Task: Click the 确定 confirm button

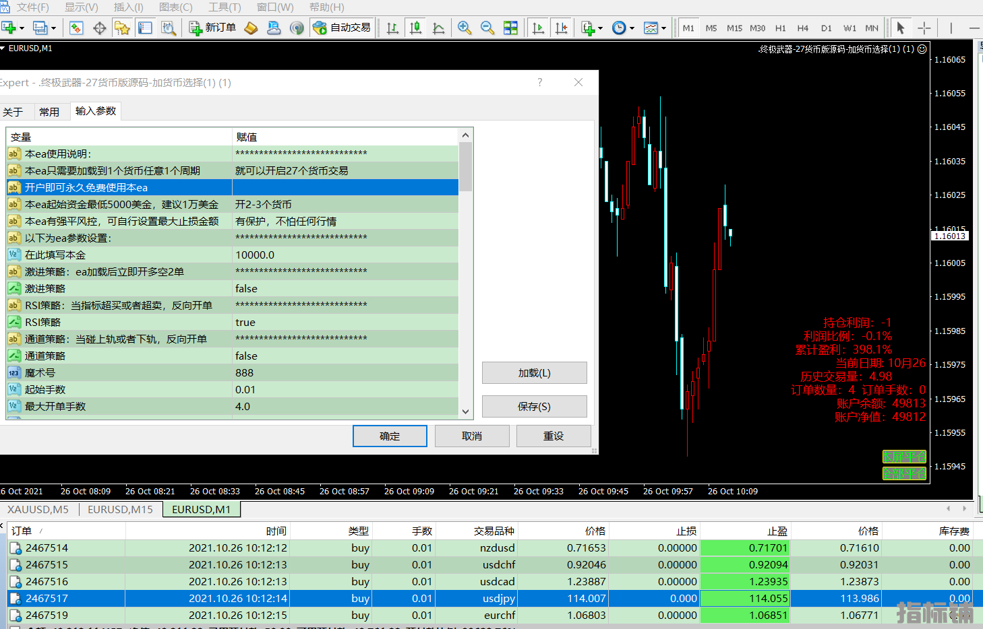Action: (390, 436)
